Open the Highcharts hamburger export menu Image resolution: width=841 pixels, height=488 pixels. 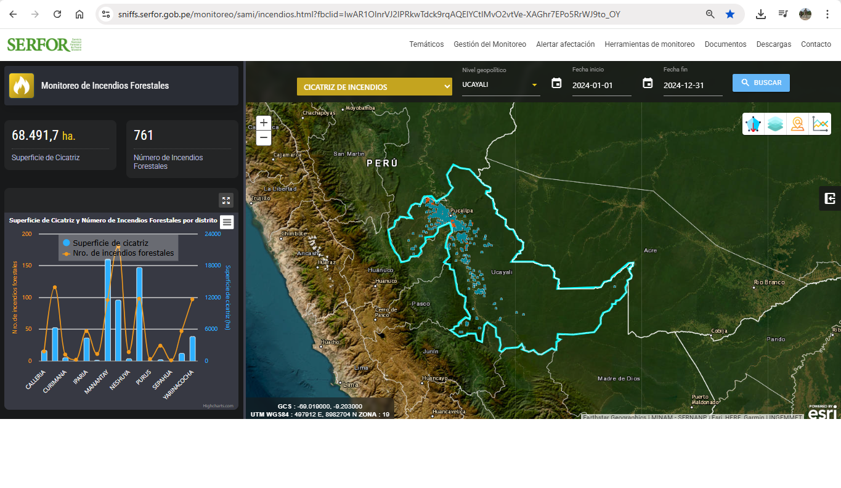227,222
